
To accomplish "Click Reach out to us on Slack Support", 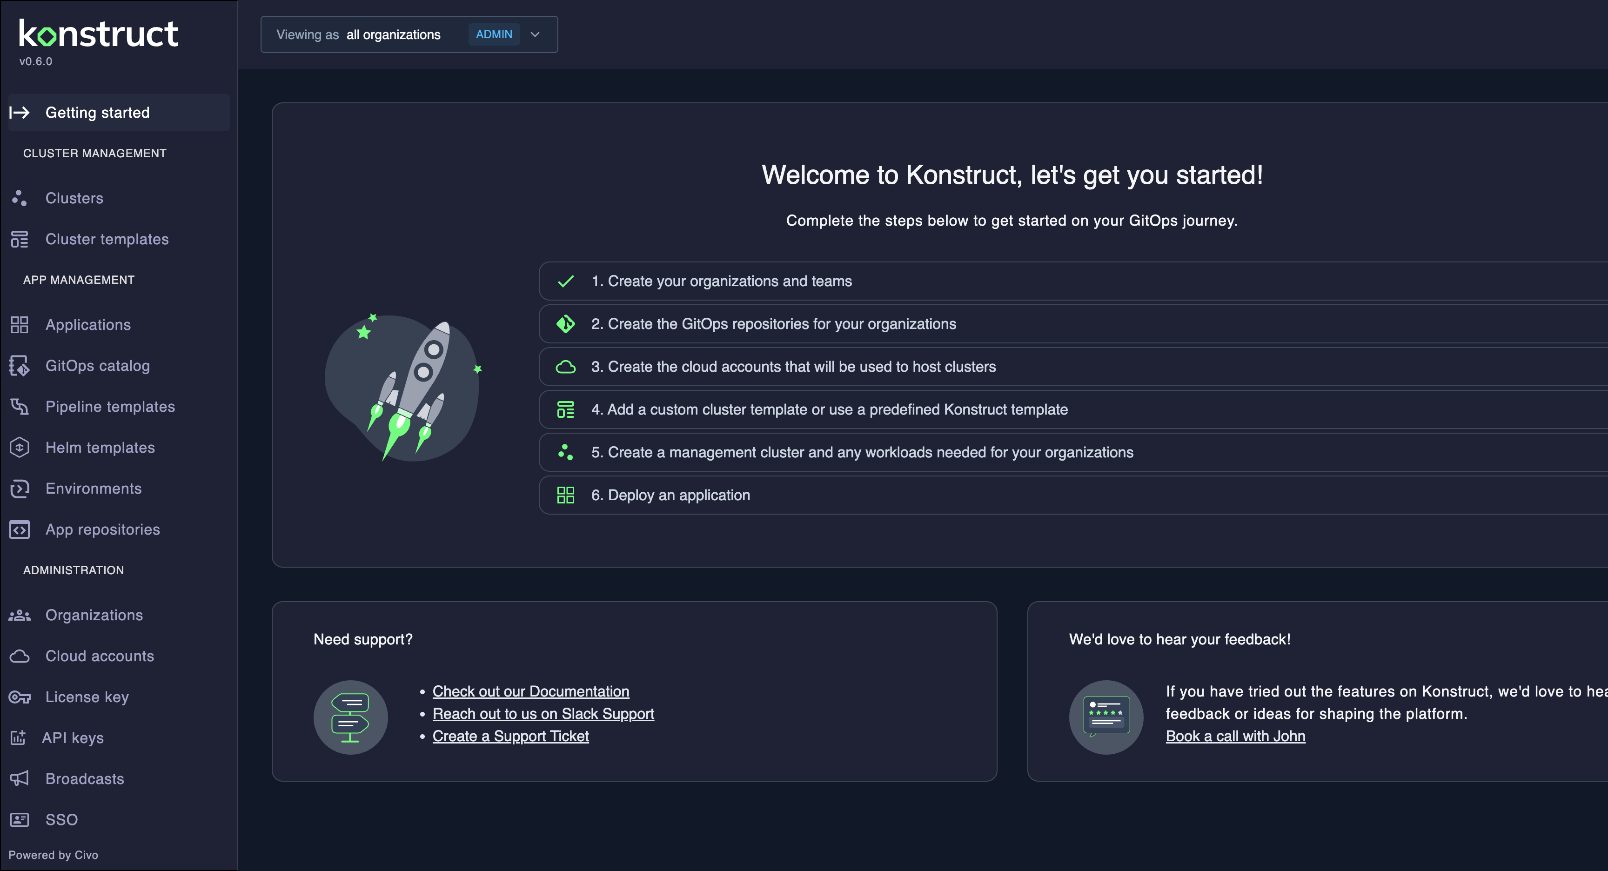I will (x=543, y=714).
